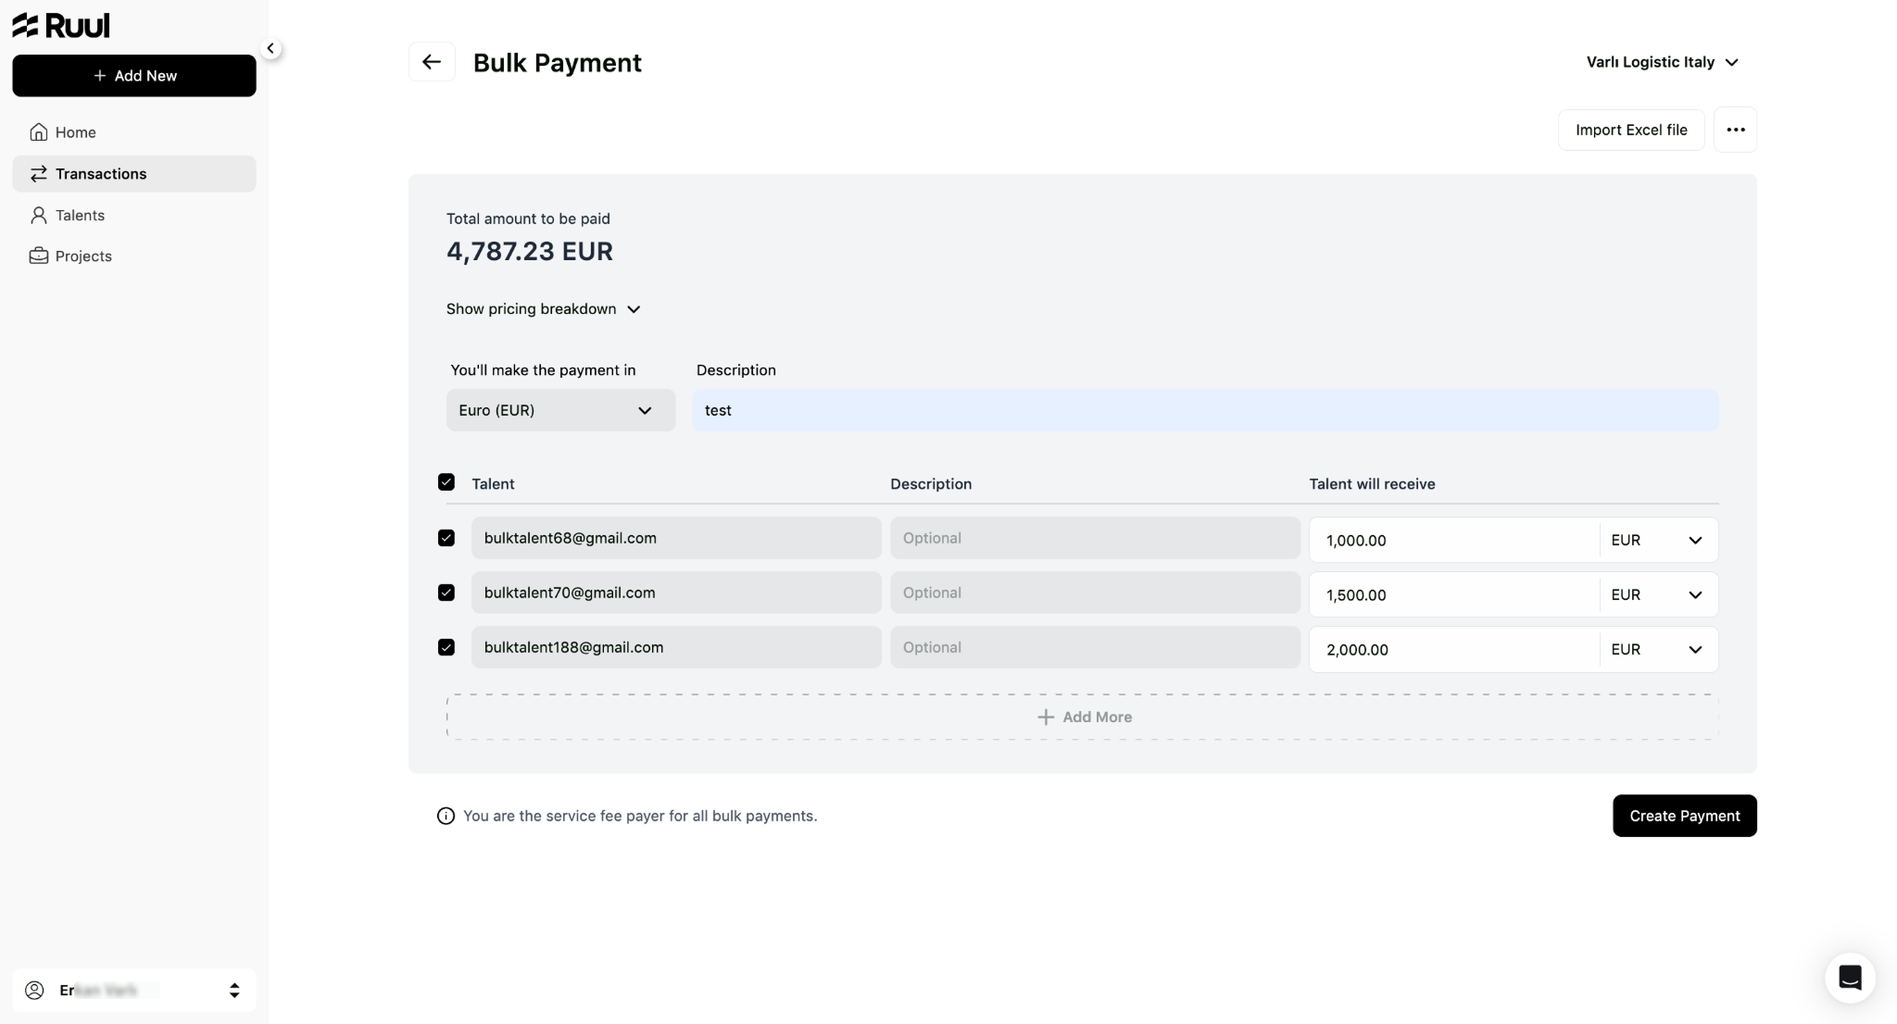
Task: Collapse the sidebar with the chevron arrow
Action: (270, 48)
